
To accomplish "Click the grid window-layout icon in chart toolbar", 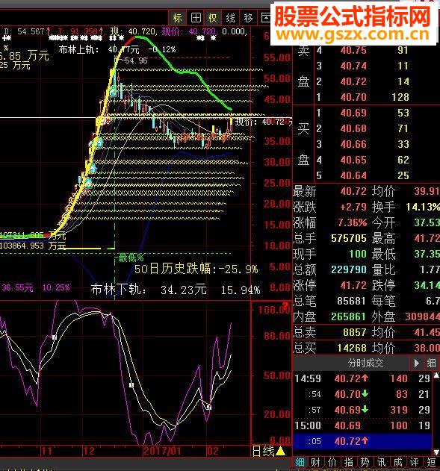I will pyautogui.click(x=196, y=18).
